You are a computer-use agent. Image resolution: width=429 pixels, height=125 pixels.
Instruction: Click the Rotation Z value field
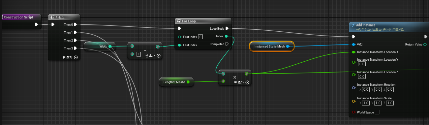[390, 89]
